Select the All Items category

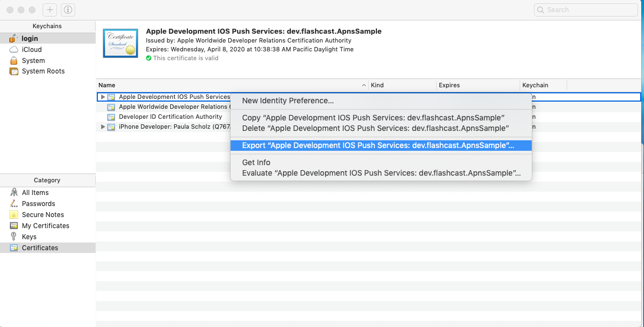(x=48, y=192)
